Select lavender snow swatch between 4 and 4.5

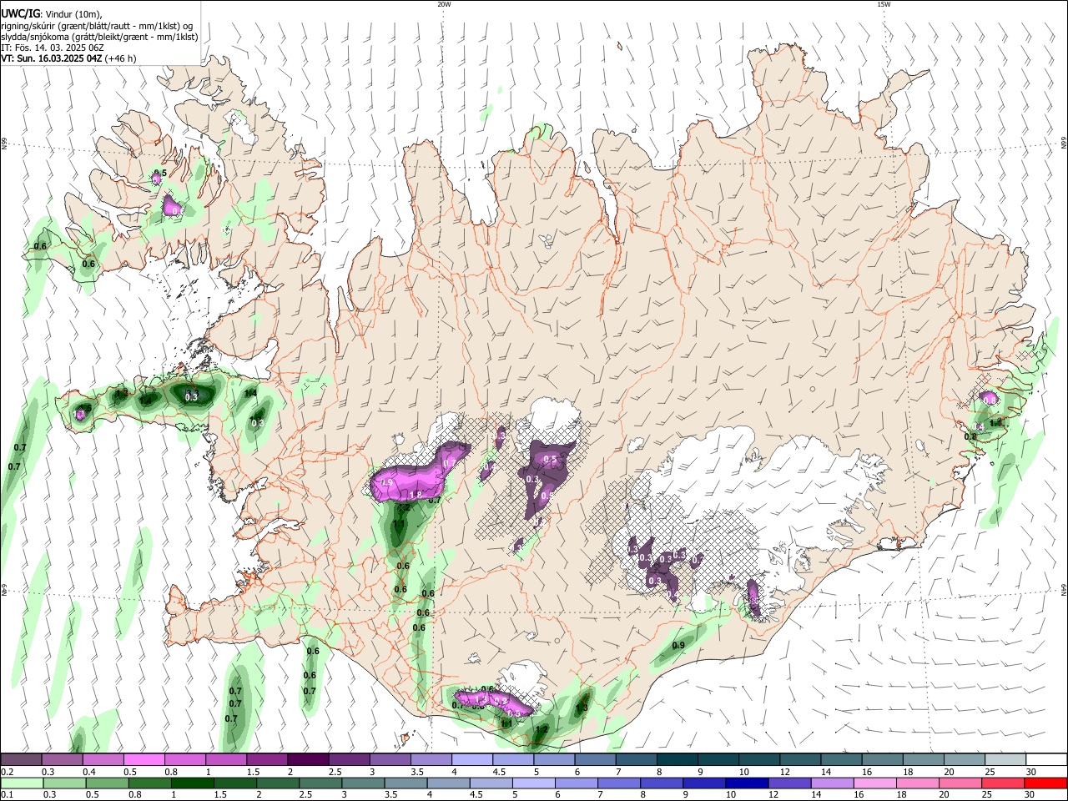click(x=471, y=759)
